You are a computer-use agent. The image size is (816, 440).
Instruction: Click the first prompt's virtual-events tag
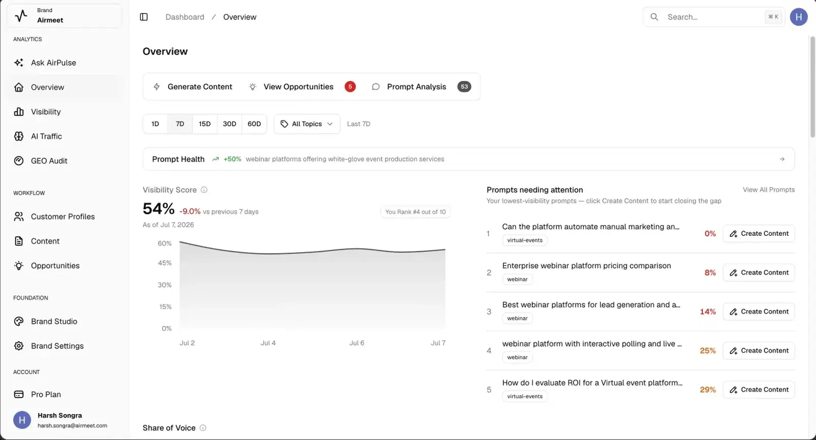click(x=525, y=240)
